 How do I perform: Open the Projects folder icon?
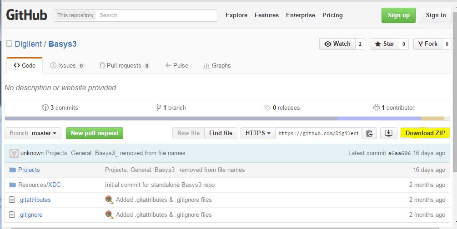pyautogui.click(x=12, y=170)
